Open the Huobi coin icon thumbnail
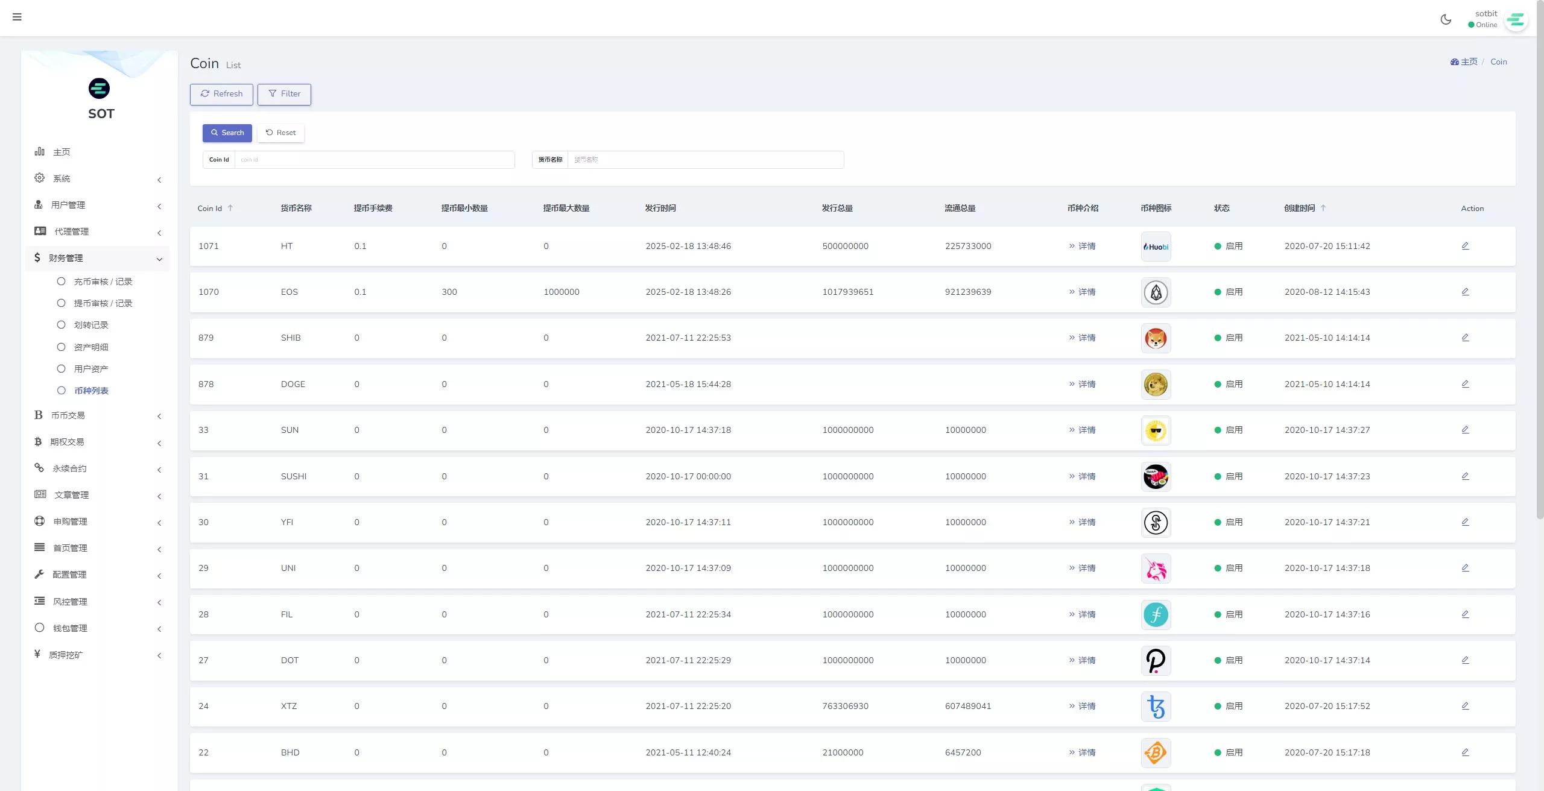Viewport: 1544px width, 791px height. point(1156,247)
